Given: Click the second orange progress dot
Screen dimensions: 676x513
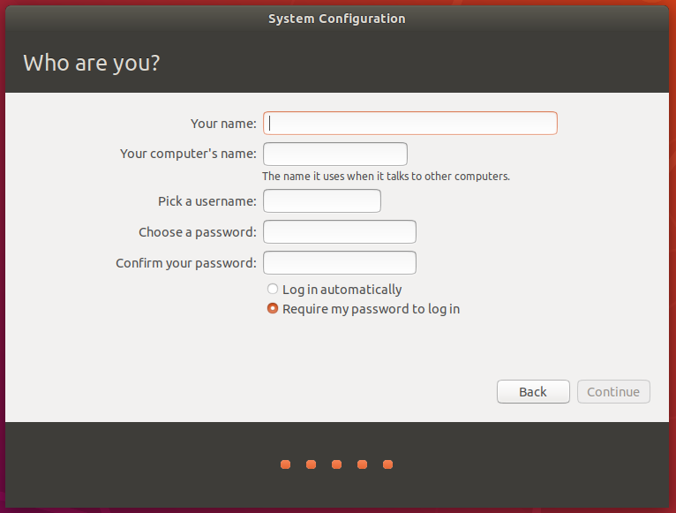Looking at the screenshot, I should (311, 464).
